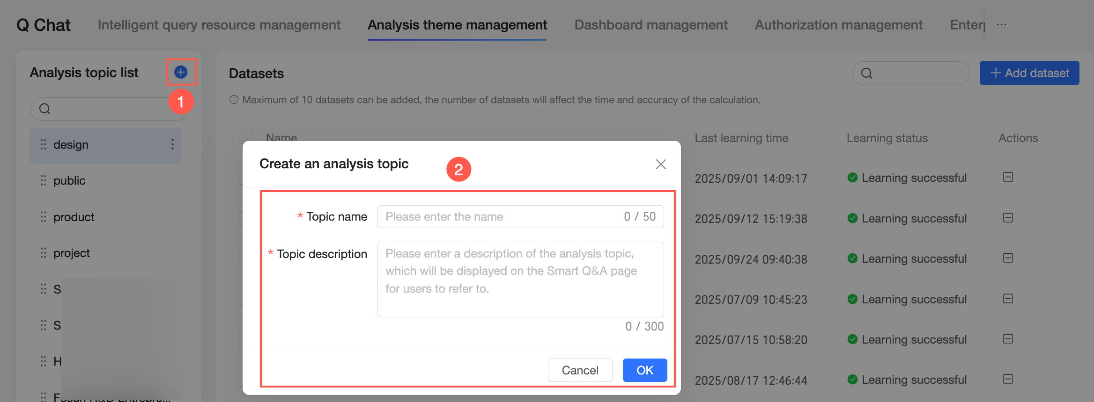The width and height of the screenshot is (1094, 402).
Task: Click the Add dataset button
Action: point(1029,73)
